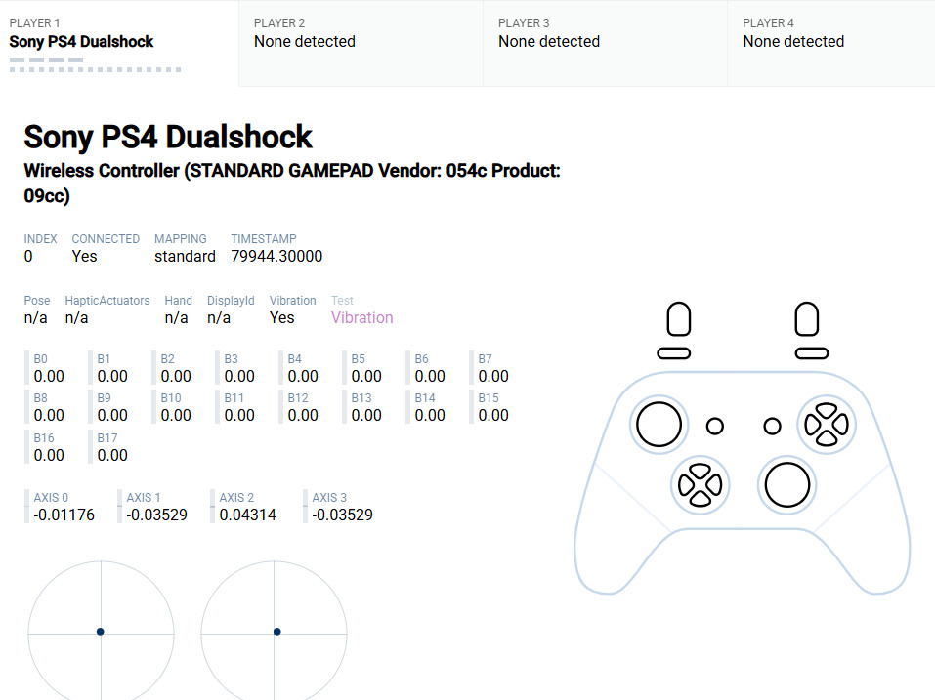The height and width of the screenshot is (700, 935).
Task: Click the Pose value n/a
Action: (x=35, y=317)
